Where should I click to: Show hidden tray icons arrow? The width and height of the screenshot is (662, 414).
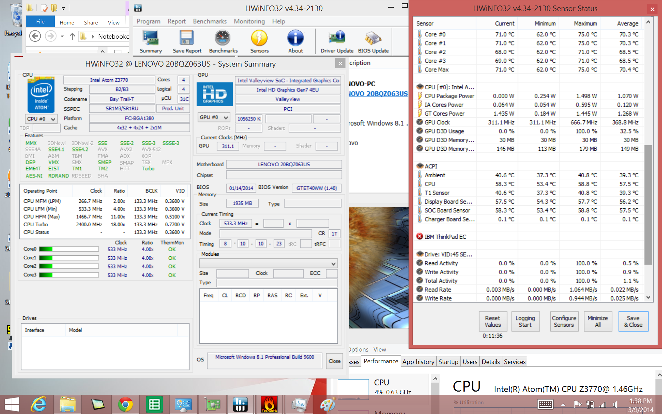[x=563, y=405]
